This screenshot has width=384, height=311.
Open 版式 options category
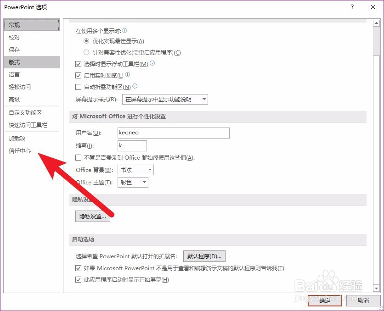coord(32,62)
